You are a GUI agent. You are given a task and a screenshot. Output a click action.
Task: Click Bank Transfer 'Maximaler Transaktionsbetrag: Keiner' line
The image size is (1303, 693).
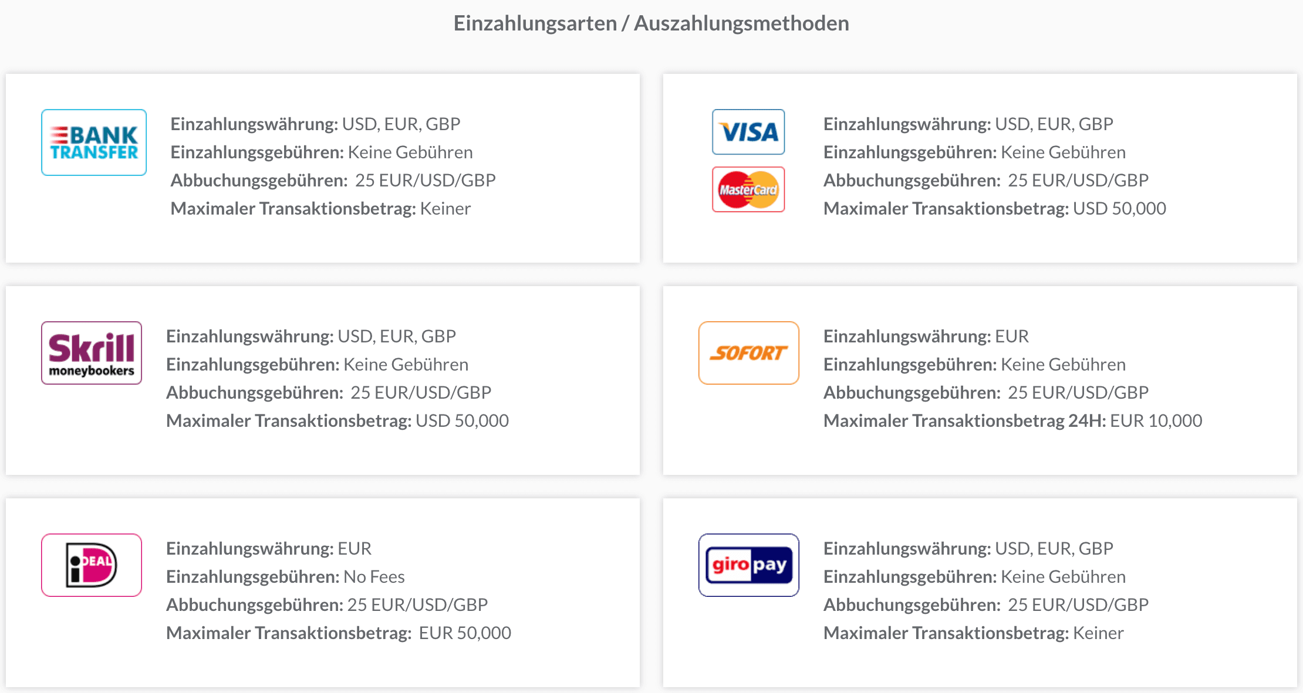coord(320,209)
